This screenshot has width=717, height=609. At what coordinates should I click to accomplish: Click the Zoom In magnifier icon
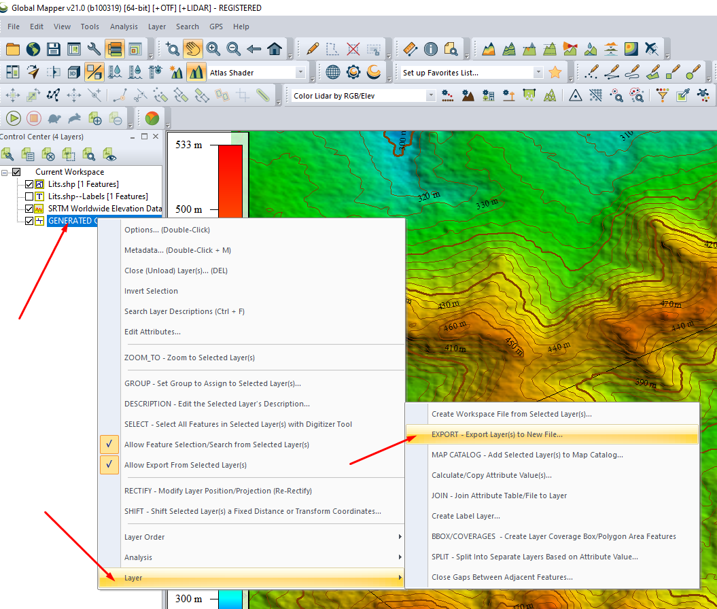pyautogui.click(x=213, y=49)
